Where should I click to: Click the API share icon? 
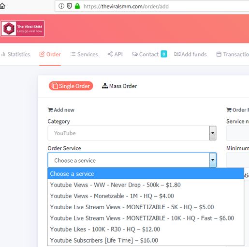point(110,54)
